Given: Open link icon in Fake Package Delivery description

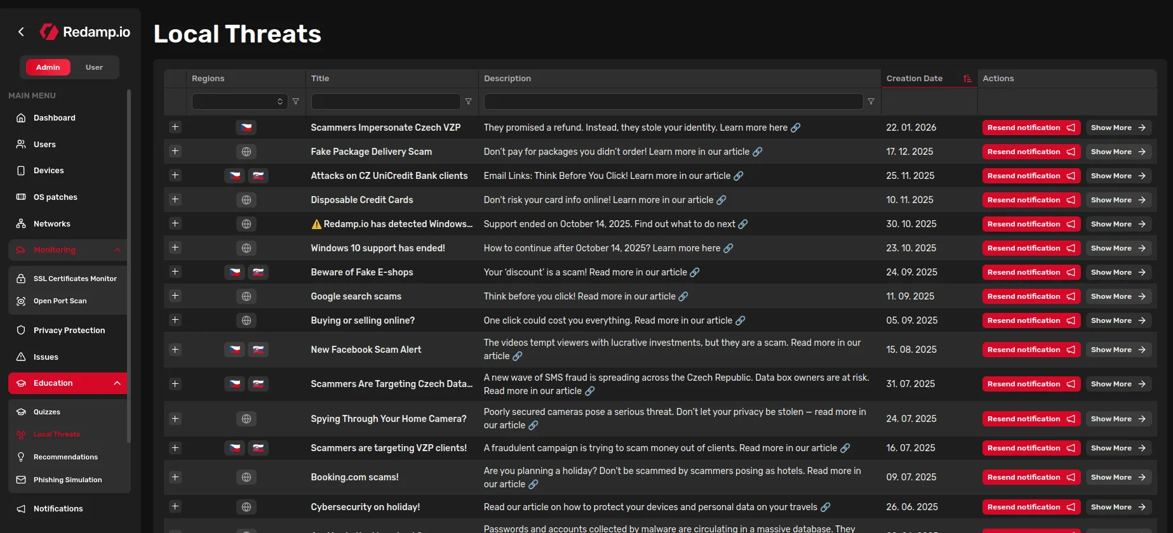Looking at the screenshot, I should (757, 152).
